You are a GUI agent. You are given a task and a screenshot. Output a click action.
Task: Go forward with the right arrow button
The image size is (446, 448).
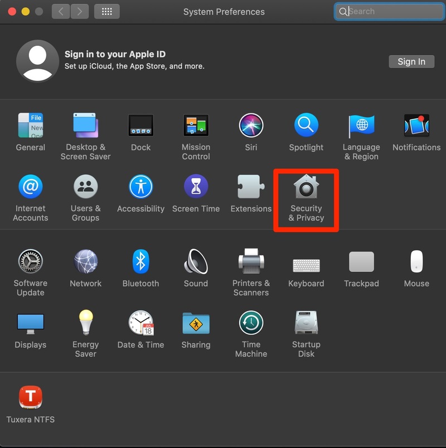[80, 11]
